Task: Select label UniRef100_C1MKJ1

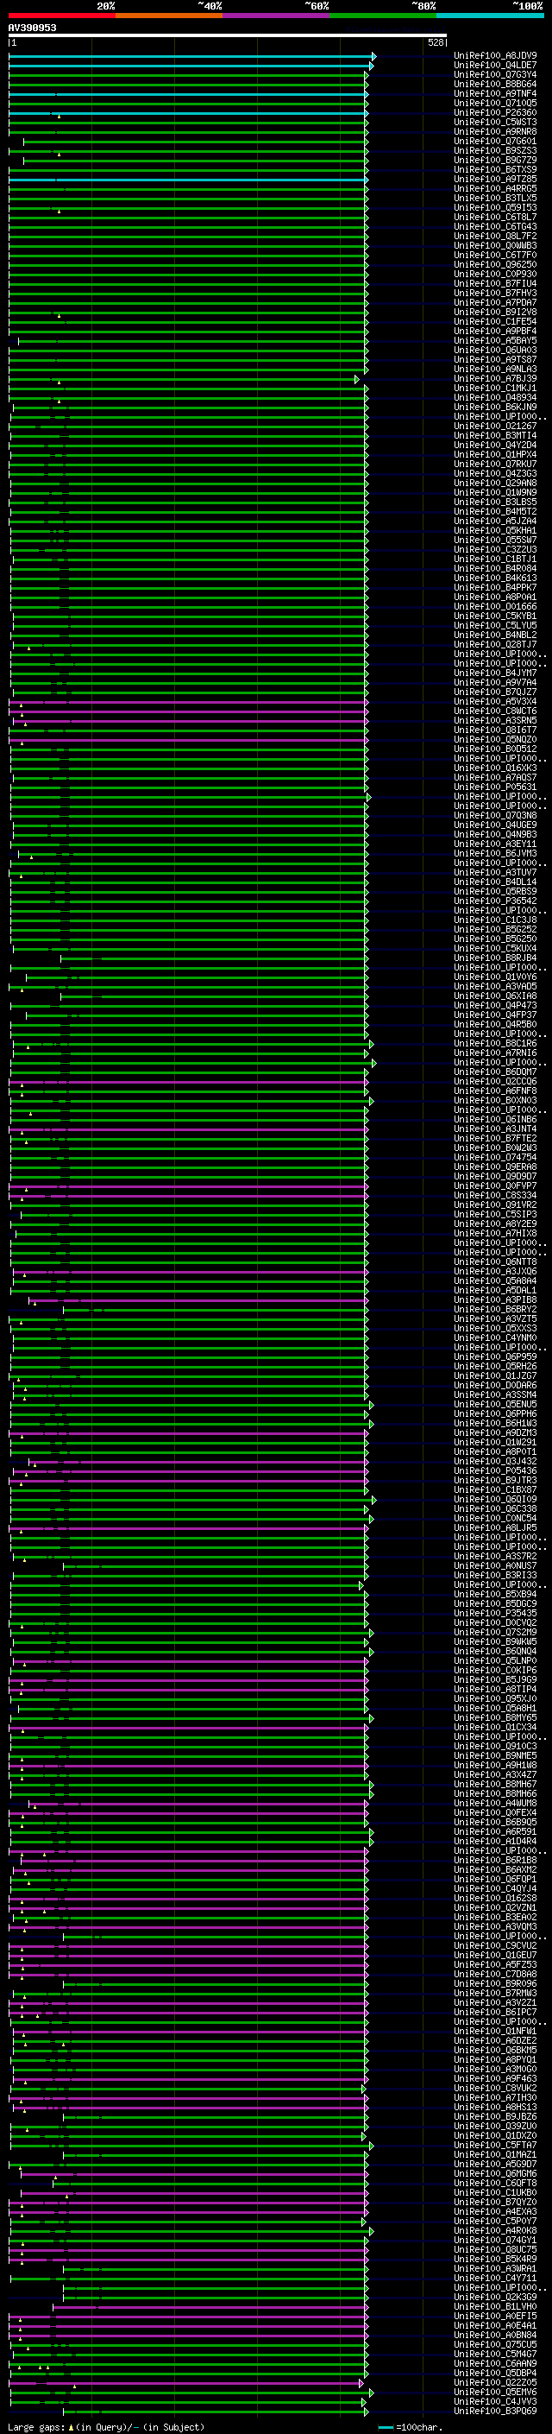Action: click(x=495, y=389)
